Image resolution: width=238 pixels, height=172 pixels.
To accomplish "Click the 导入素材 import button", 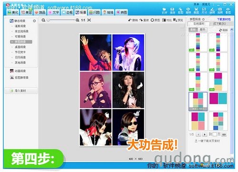I will click(21, 91).
